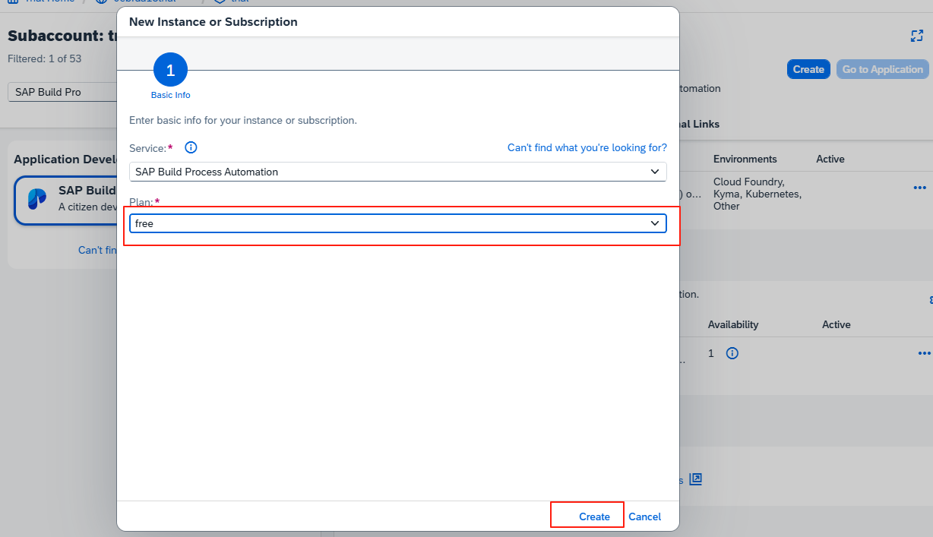Click the Availability info icon

[x=732, y=353]
